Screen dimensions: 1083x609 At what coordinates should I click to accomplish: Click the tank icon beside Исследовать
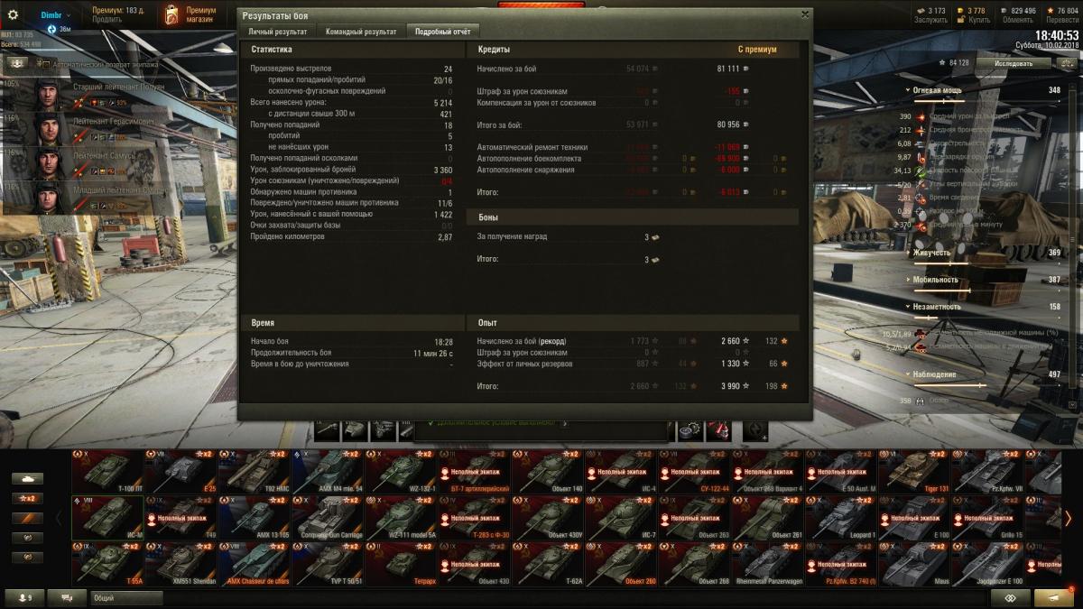pos(1068,63)
